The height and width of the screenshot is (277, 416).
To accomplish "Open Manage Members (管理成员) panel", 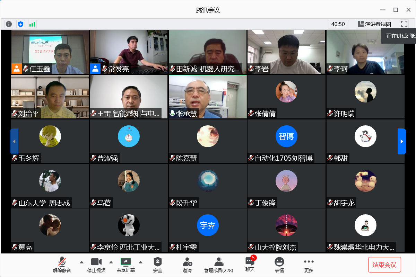I will [x=218, y=265].
